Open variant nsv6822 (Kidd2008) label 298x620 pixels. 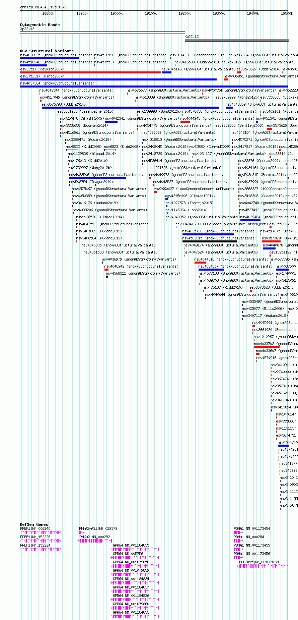84,147
